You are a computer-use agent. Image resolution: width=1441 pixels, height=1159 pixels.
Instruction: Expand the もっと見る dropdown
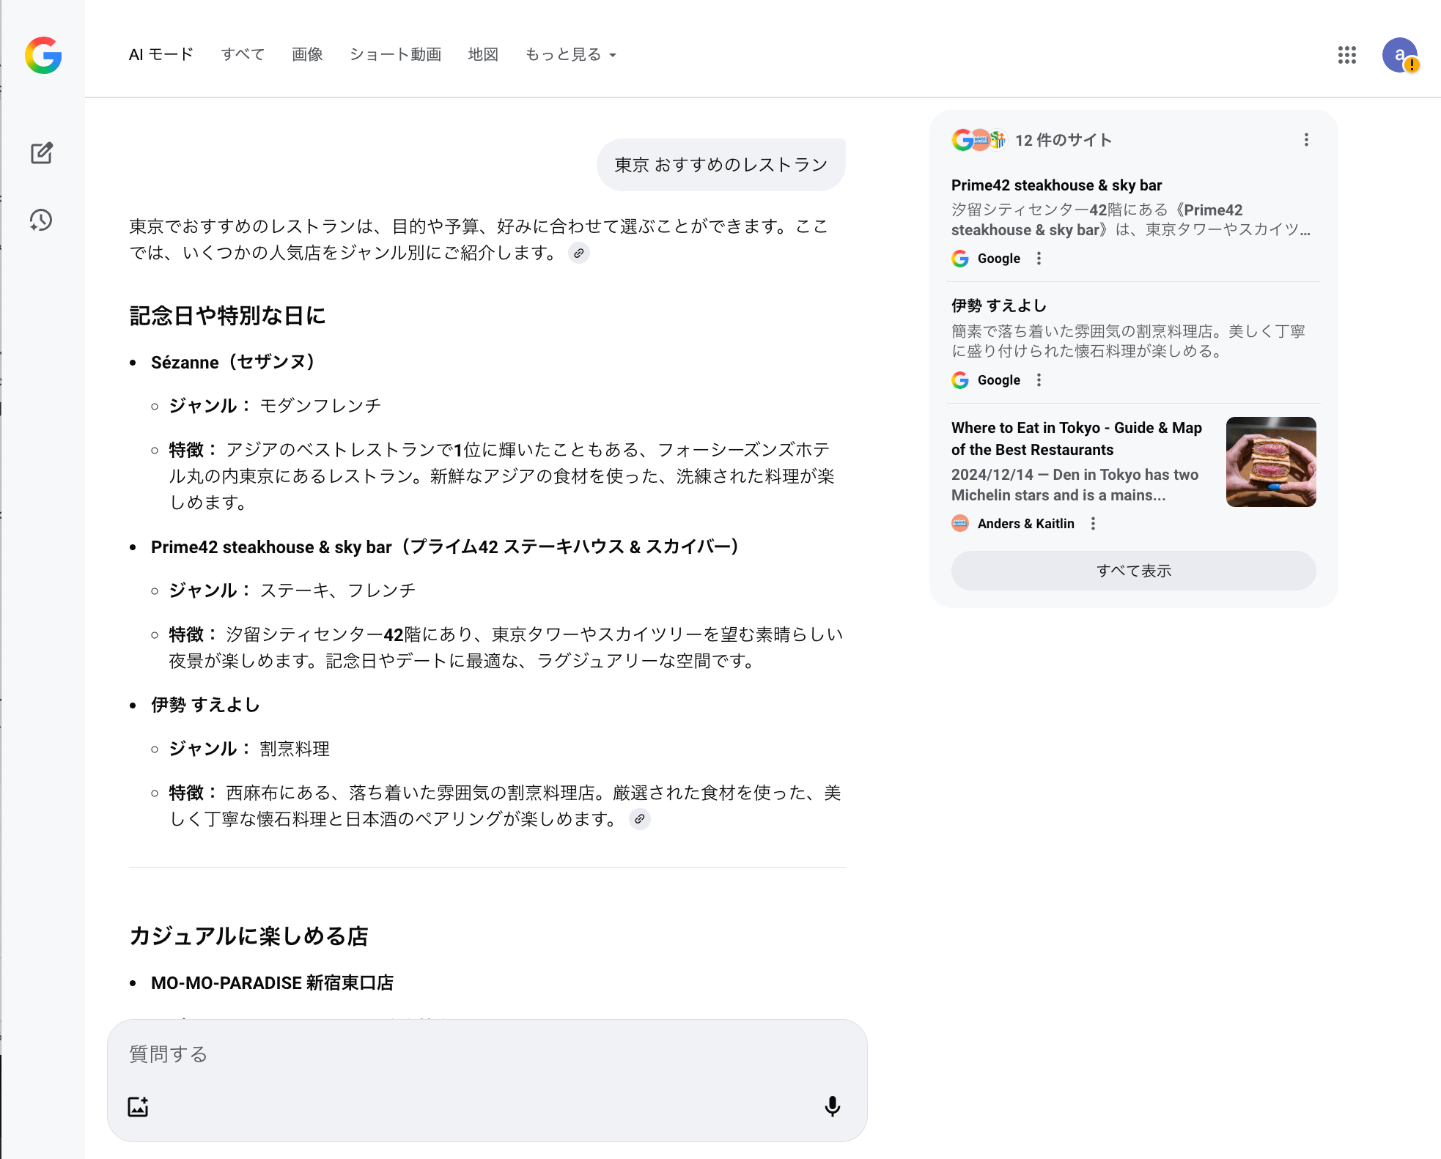click(x=570, y=55)
